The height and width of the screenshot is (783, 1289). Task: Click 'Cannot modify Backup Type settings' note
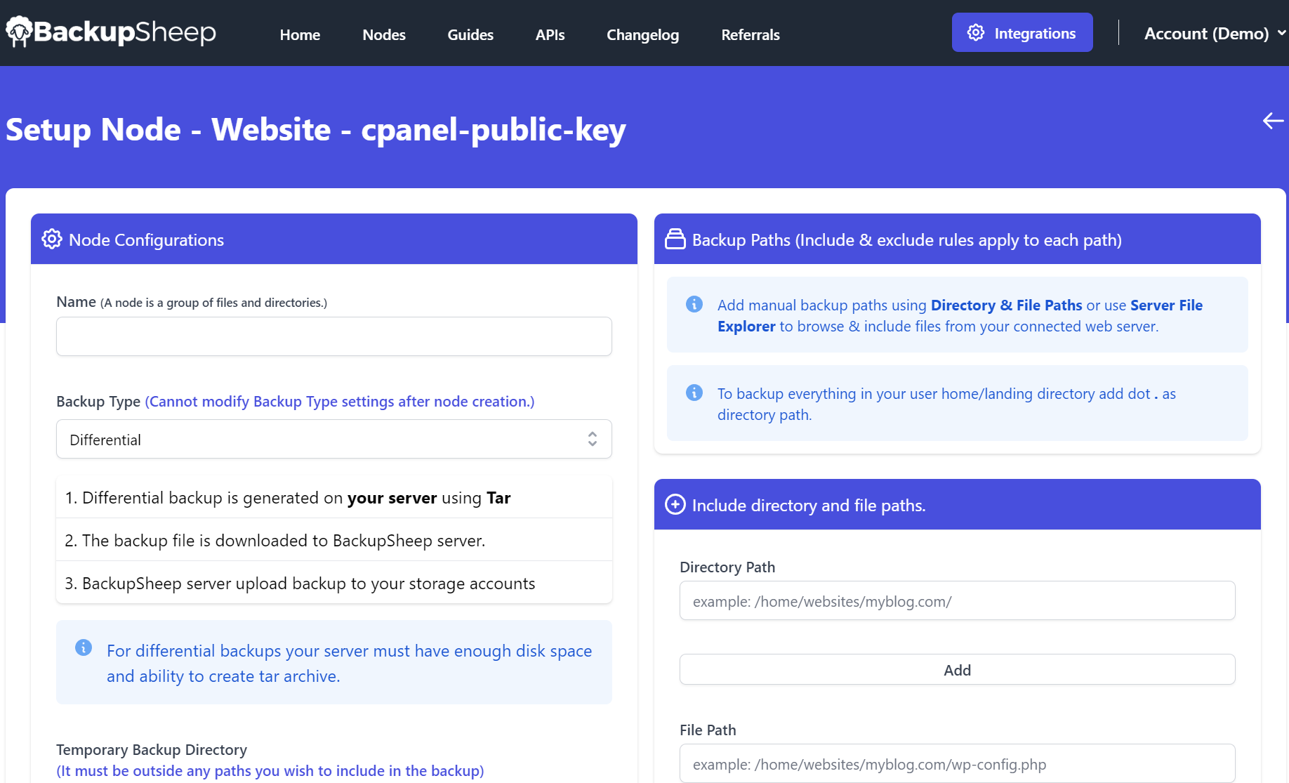point(340,402)
